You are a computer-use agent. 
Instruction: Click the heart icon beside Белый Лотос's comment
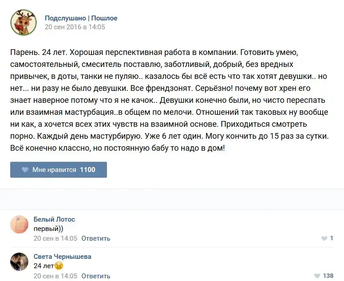324,238
